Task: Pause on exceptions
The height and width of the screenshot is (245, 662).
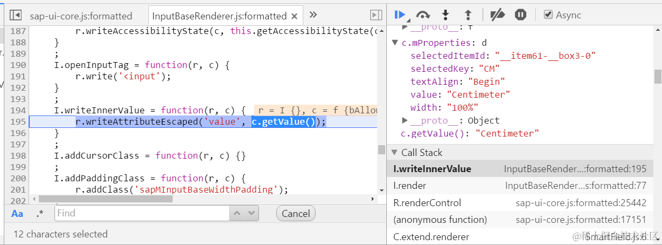Action: (x=521, y=15)
